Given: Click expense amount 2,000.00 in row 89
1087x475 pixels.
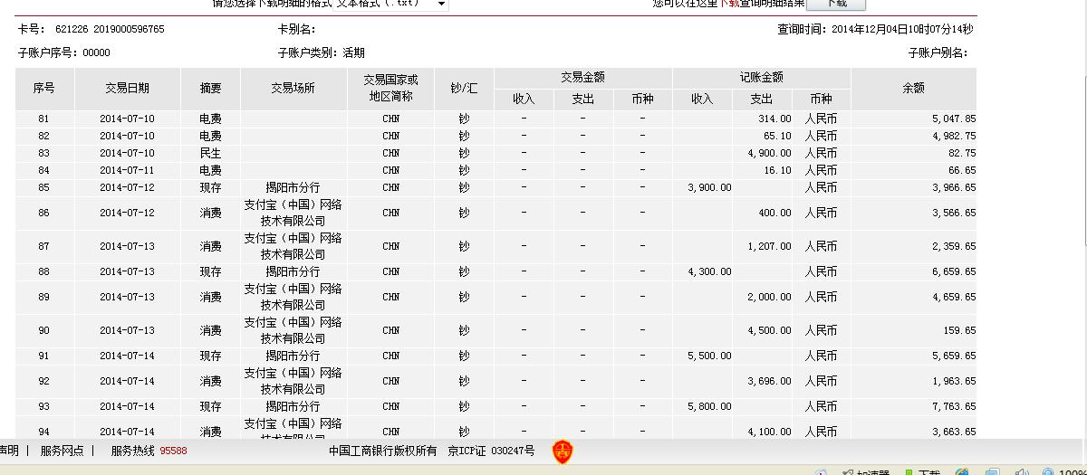Looking at the screenshot, I should click(769, 297).
